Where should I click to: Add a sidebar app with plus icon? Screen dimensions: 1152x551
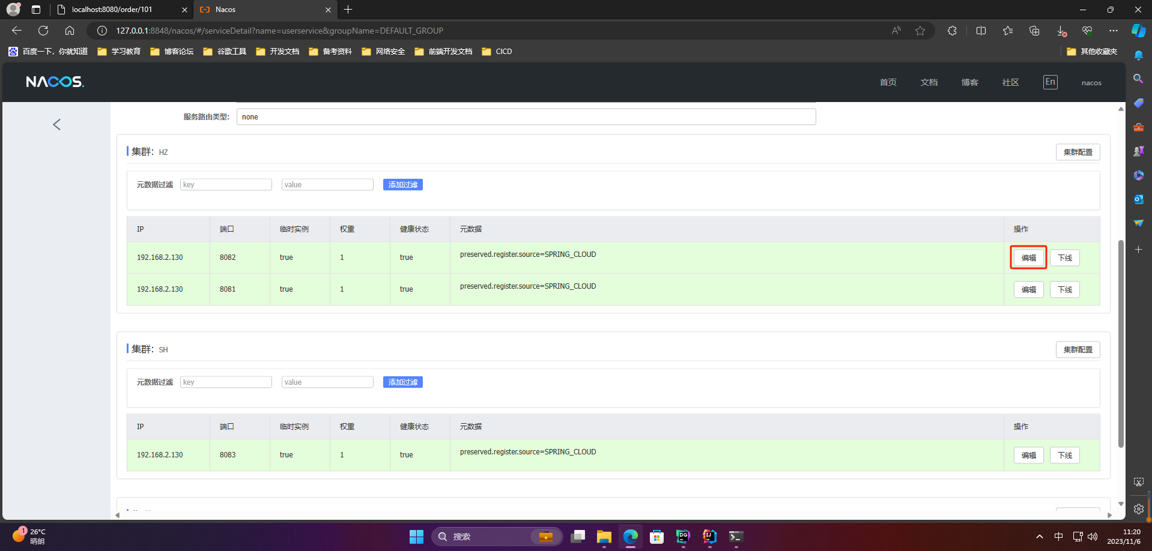(1138, 249)
